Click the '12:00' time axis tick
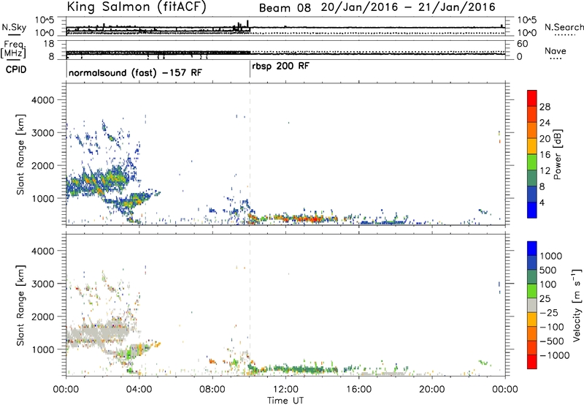Image resolution: width=584 pixels, height=405 pixels. [285, 390]
